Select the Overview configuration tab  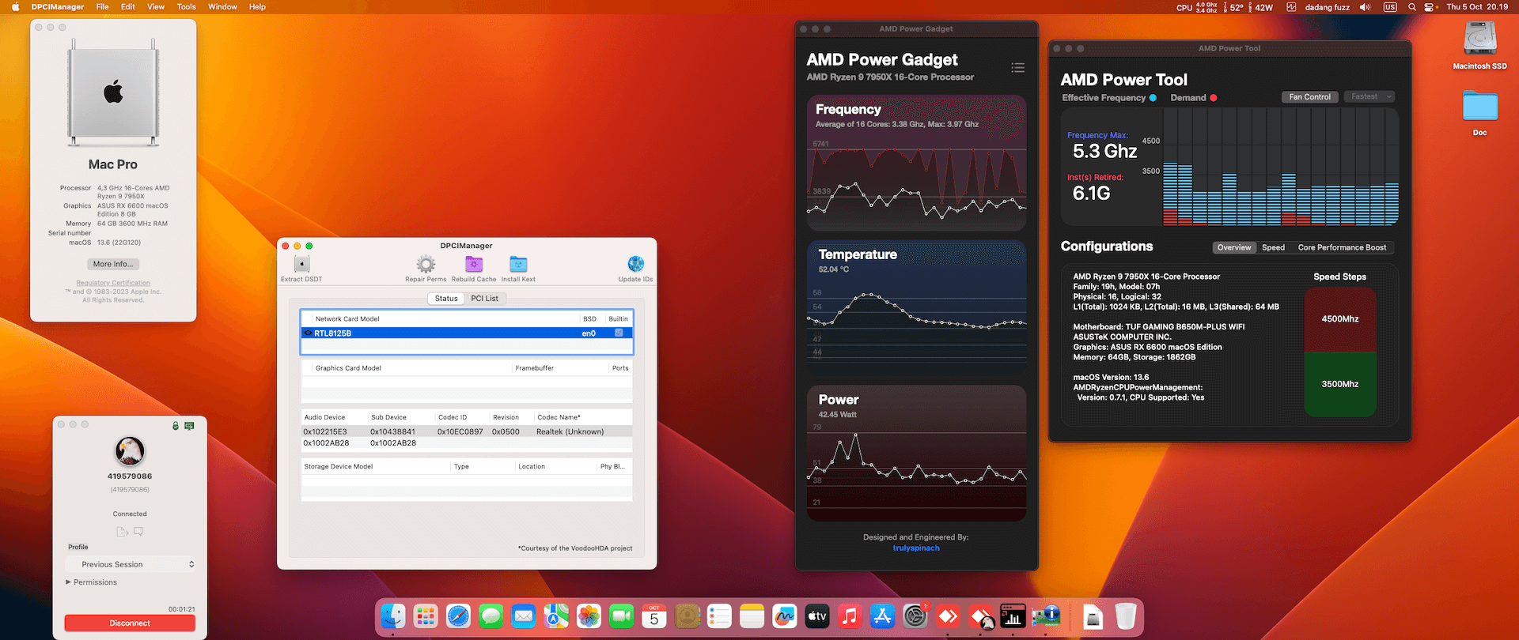click(1234, 247)
